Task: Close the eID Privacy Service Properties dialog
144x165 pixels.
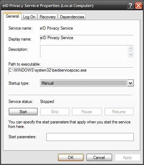Action: tap(138, 5)
